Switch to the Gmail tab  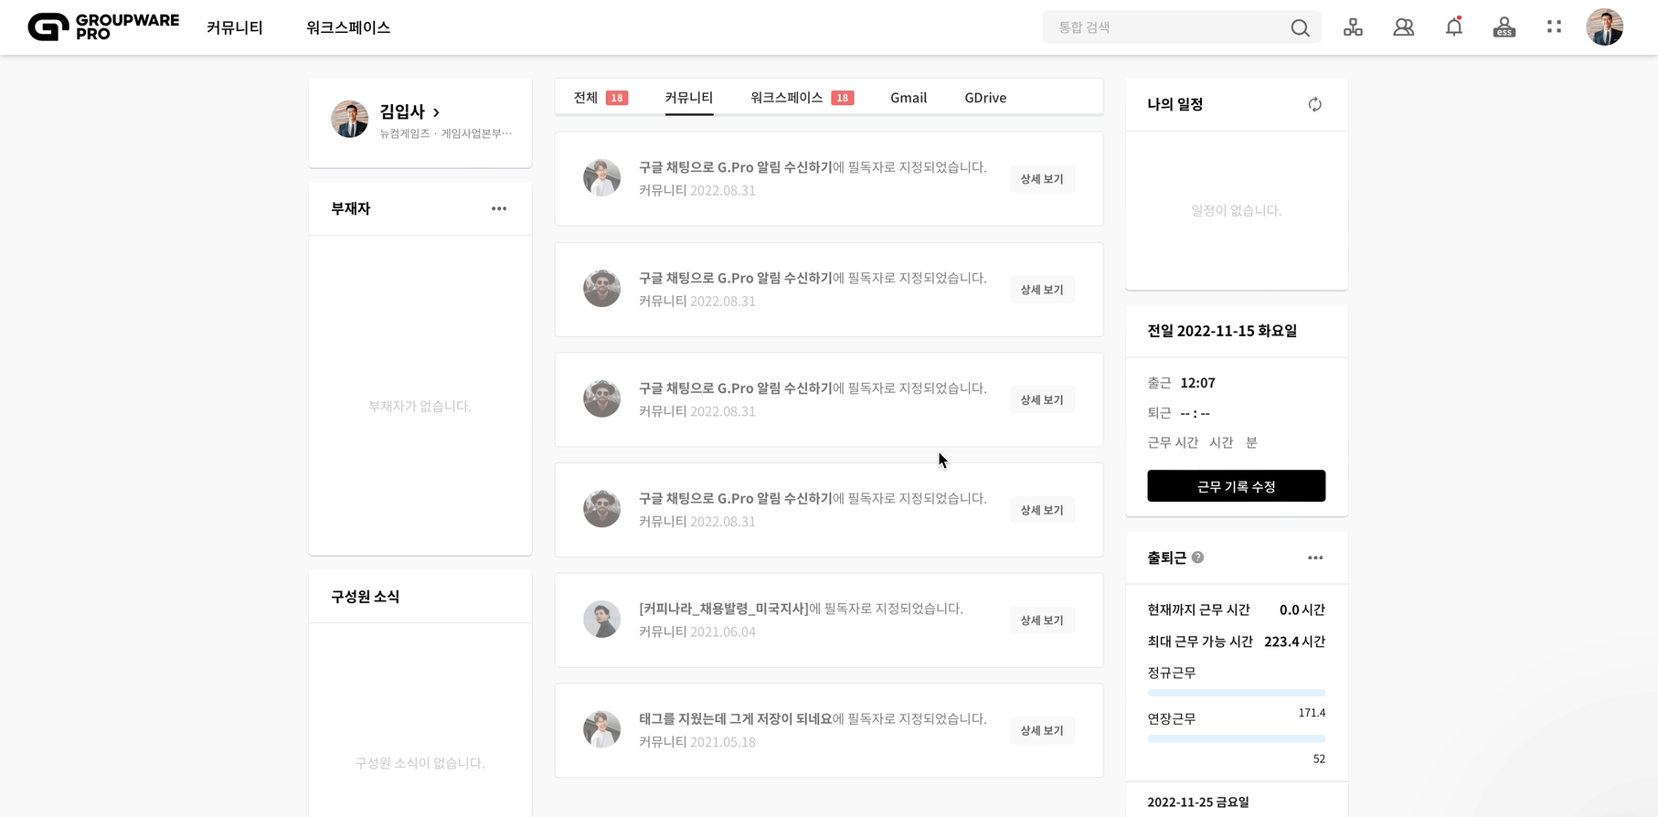click(909, 98)
